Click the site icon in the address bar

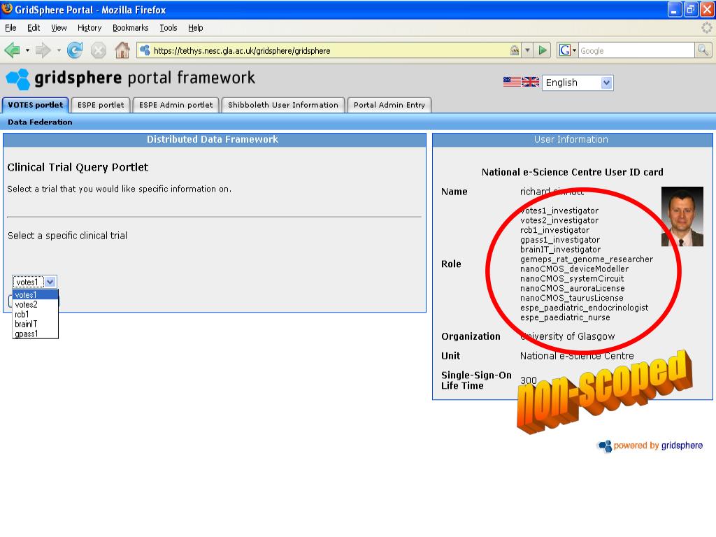(x=145, y=50)
